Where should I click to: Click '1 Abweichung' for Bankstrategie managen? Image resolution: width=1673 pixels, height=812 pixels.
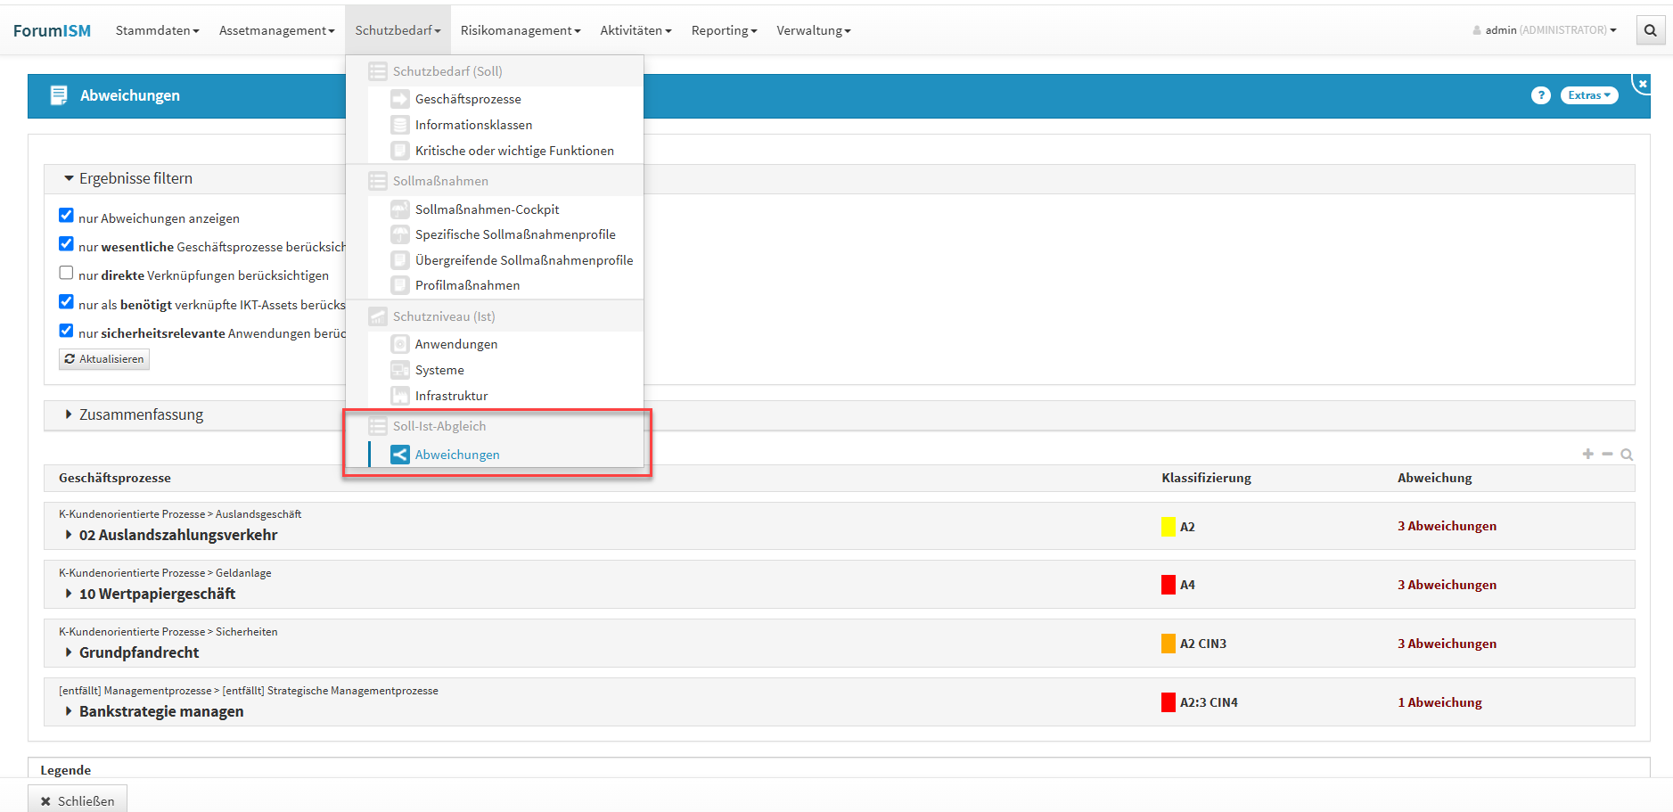[x=1439, y=702]
